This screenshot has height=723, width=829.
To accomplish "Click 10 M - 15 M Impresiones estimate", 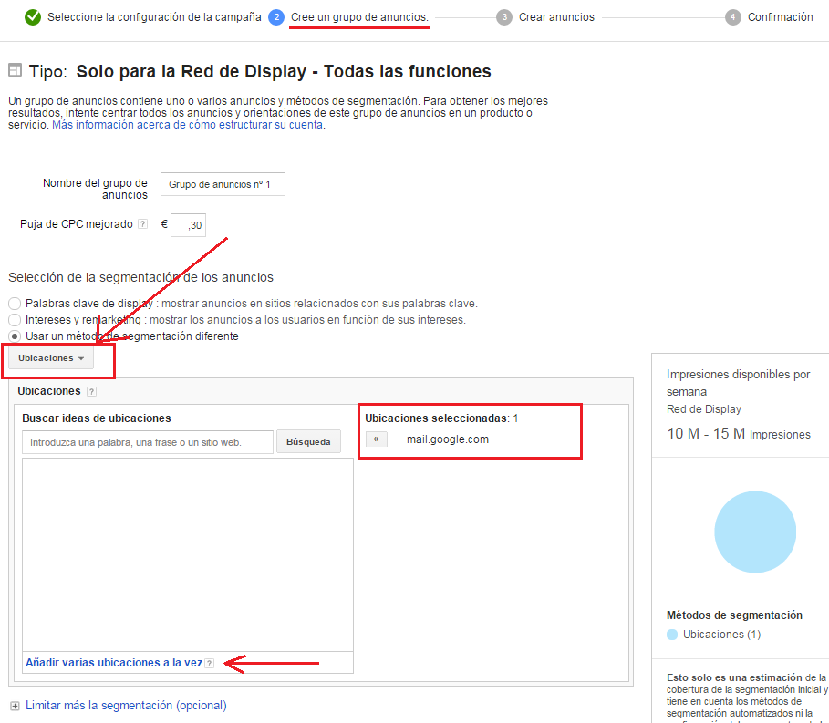I will [739, 434].
